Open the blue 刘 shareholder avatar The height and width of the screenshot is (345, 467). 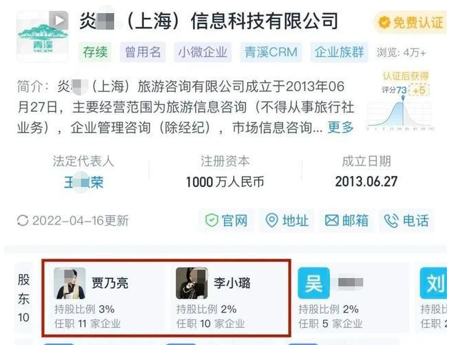click(x=433, y=283)
